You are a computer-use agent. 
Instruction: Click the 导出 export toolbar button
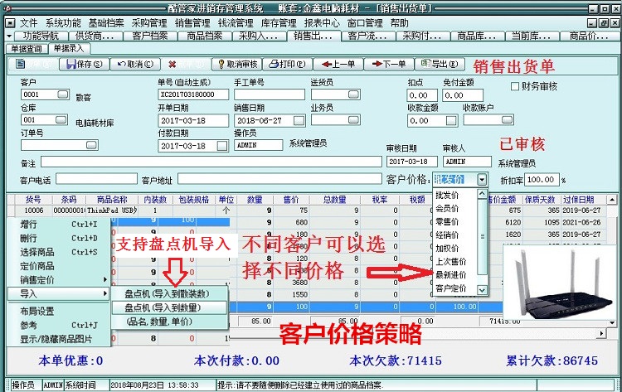point(439,64)
